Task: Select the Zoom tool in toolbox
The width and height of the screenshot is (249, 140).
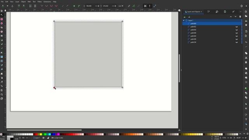Action: click(2, 94)
